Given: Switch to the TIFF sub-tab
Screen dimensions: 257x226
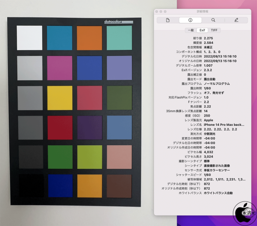Looking at the screenshot, I should 214,30.
